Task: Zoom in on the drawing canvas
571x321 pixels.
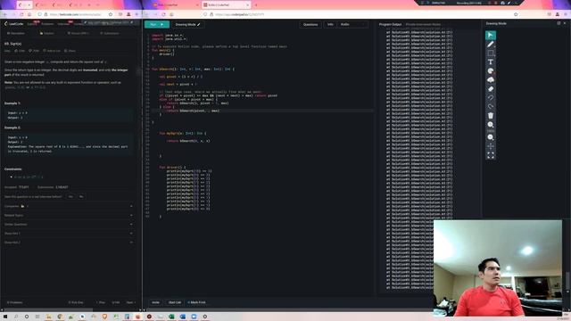Action: tap(491, 125)
